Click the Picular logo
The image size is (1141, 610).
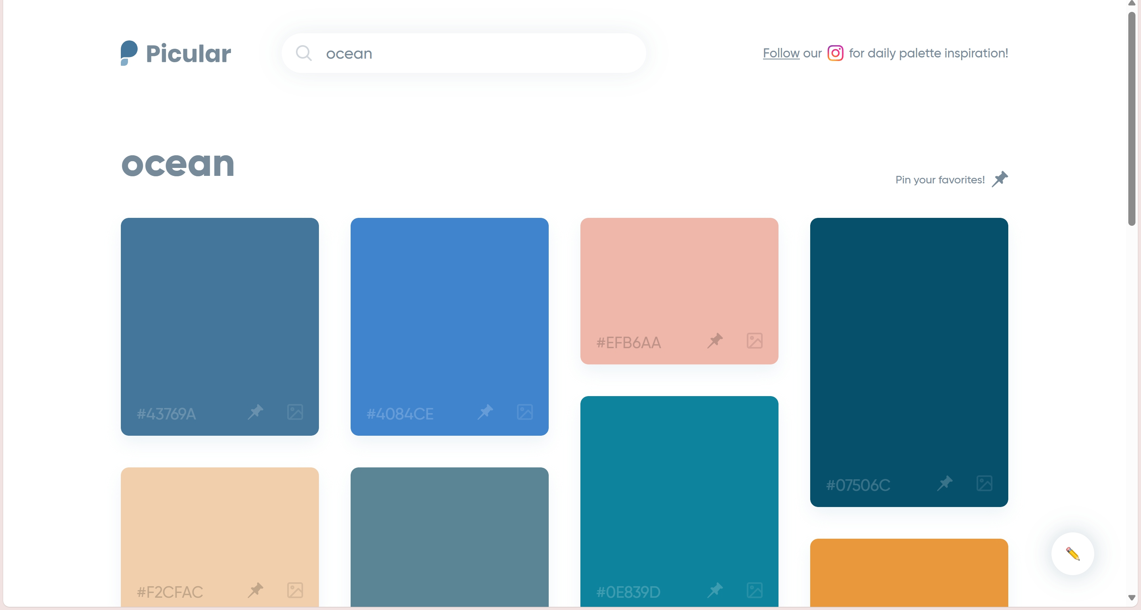click(176, 53)
